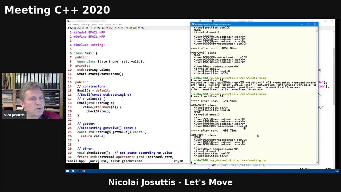Open the Ansicht menu
This screenshot has height=192, width=341.
pyautogui.click(x=108, y=25)
